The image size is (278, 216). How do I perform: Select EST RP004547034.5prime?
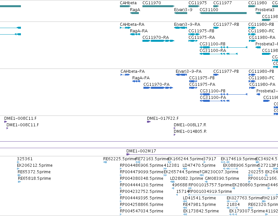tap(121, 215)
